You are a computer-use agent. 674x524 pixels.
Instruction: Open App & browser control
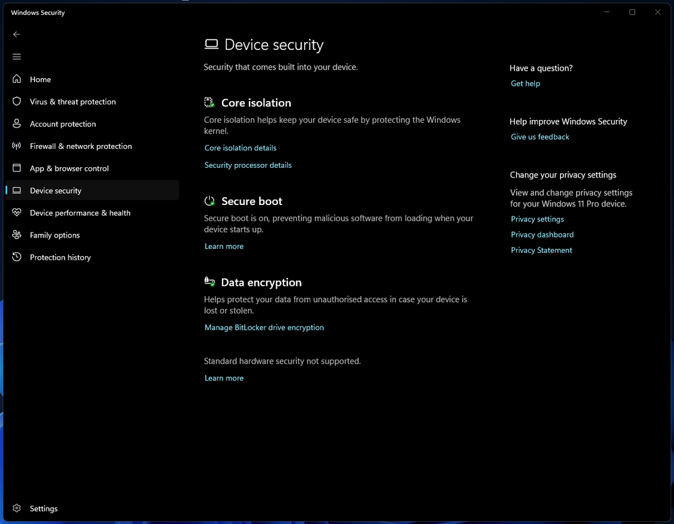pos(92,169)
